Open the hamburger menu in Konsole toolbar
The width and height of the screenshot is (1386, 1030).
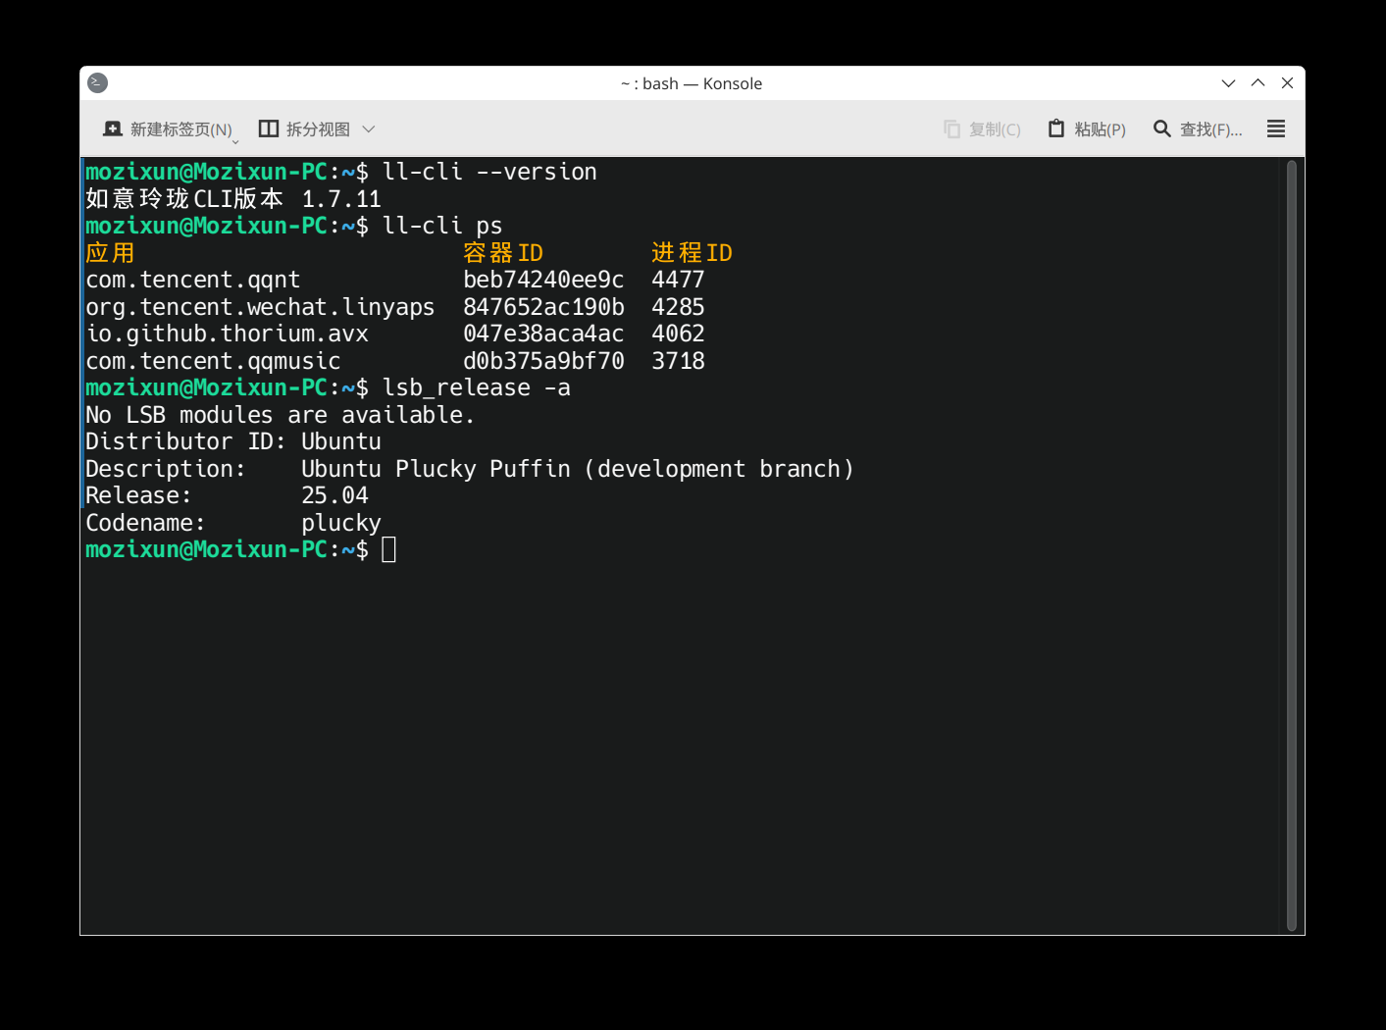pyautogui.click(x=1276, y=129)
